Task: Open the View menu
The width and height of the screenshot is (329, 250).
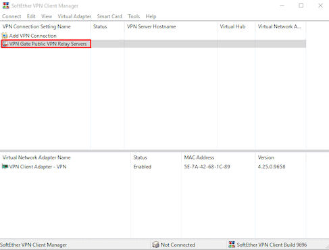Action: pos(47,16)
